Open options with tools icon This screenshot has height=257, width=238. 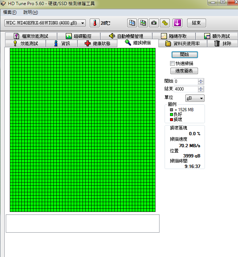pos(165,23)
